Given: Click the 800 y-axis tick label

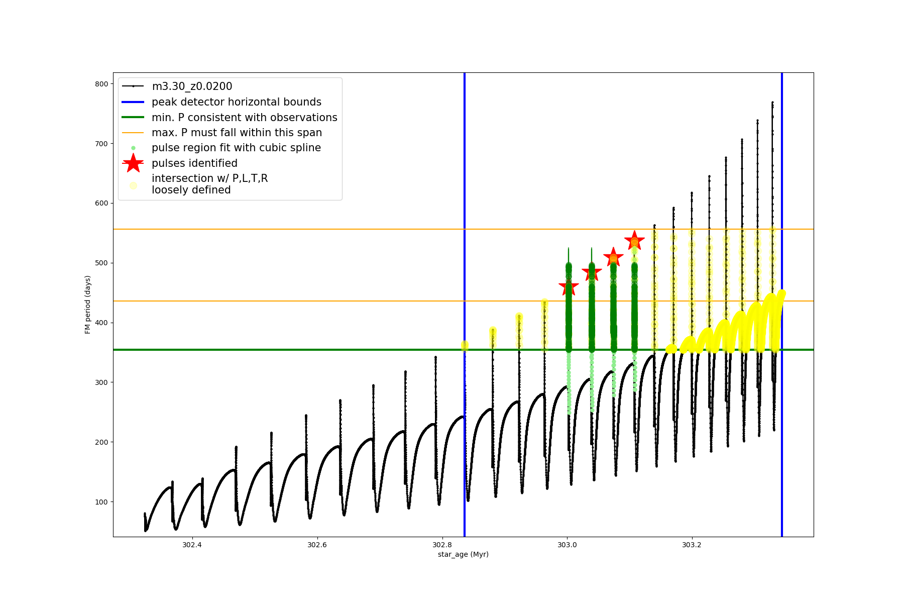Looking at the screenshot, I should [x=101, y=84].
